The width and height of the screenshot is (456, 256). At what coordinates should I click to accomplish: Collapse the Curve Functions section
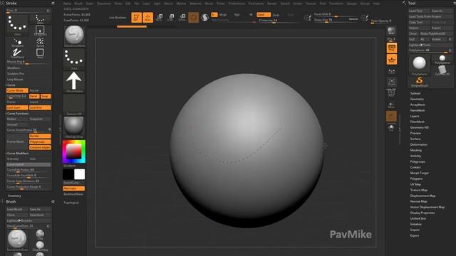tap(17, 114)
